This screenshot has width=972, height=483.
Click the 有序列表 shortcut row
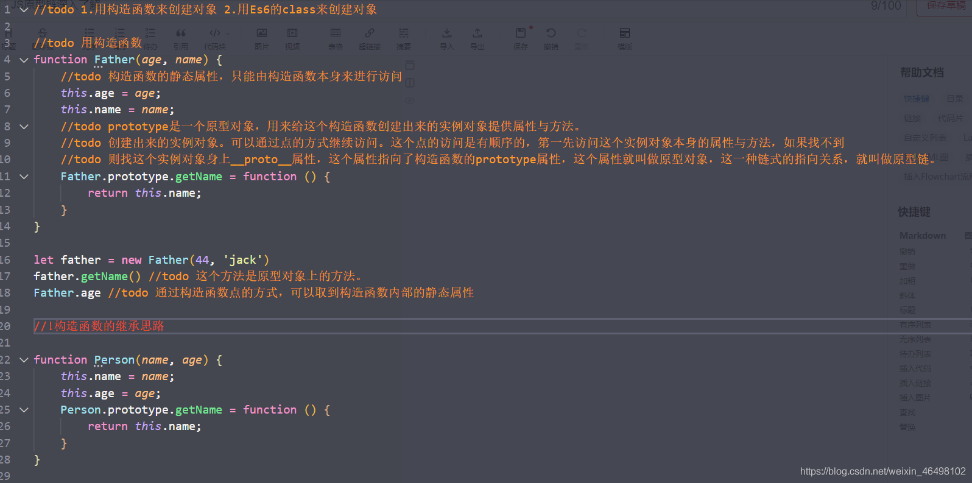915,325
